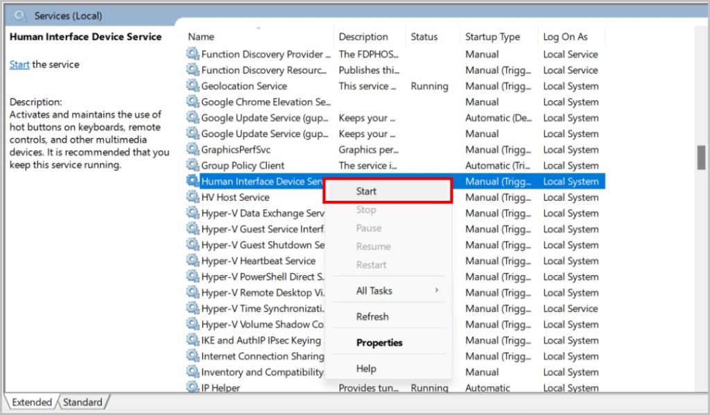Select the Group Policy Client row name

[243, 166]
